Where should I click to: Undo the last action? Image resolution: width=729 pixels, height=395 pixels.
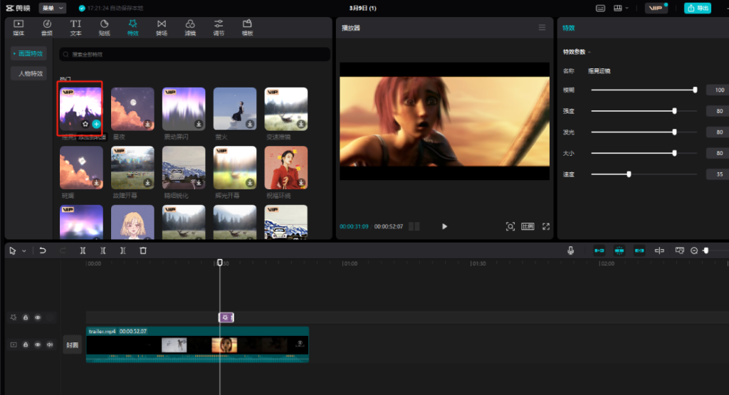[43, 251]
